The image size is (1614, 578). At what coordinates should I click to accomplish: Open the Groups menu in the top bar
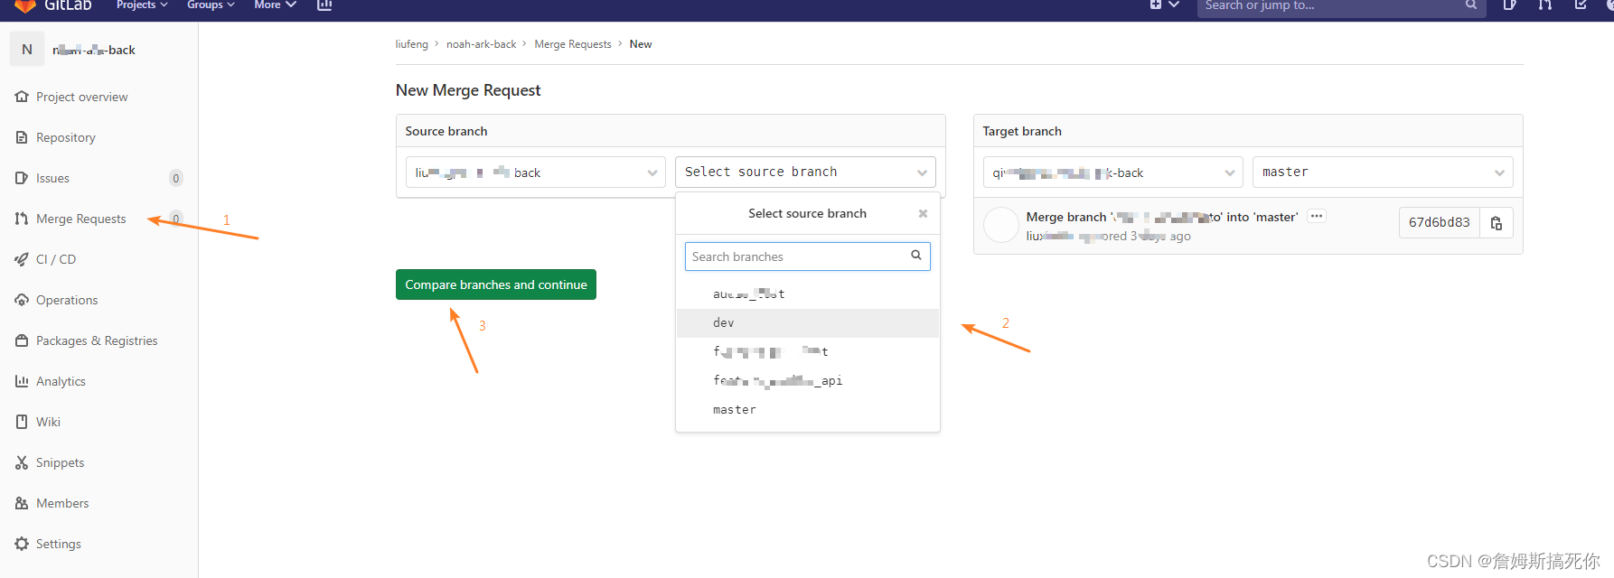[x=211, y=5]
